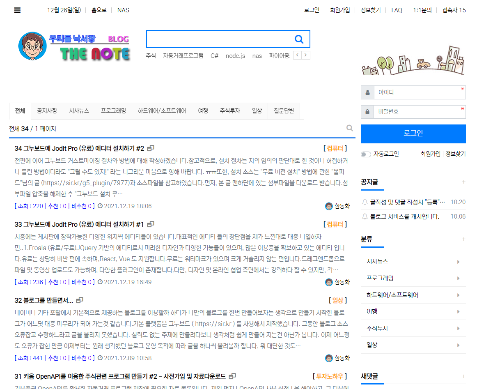Click the plus icon next to 공지글
The height and width of the screenshot is (389, 477).
pyautogui.click(x=463, y=182)
